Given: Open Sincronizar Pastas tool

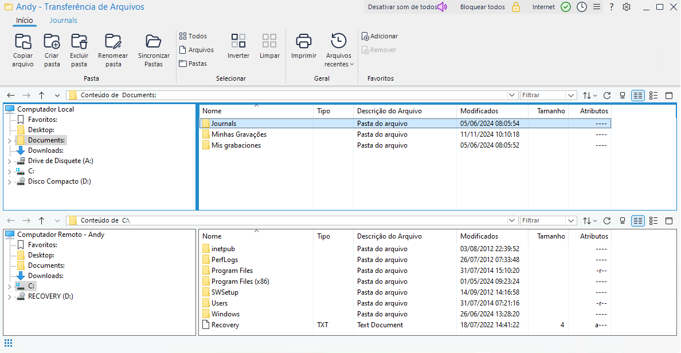Looking at the screenshot, I should pyautogui.click(x=154, y=42).
